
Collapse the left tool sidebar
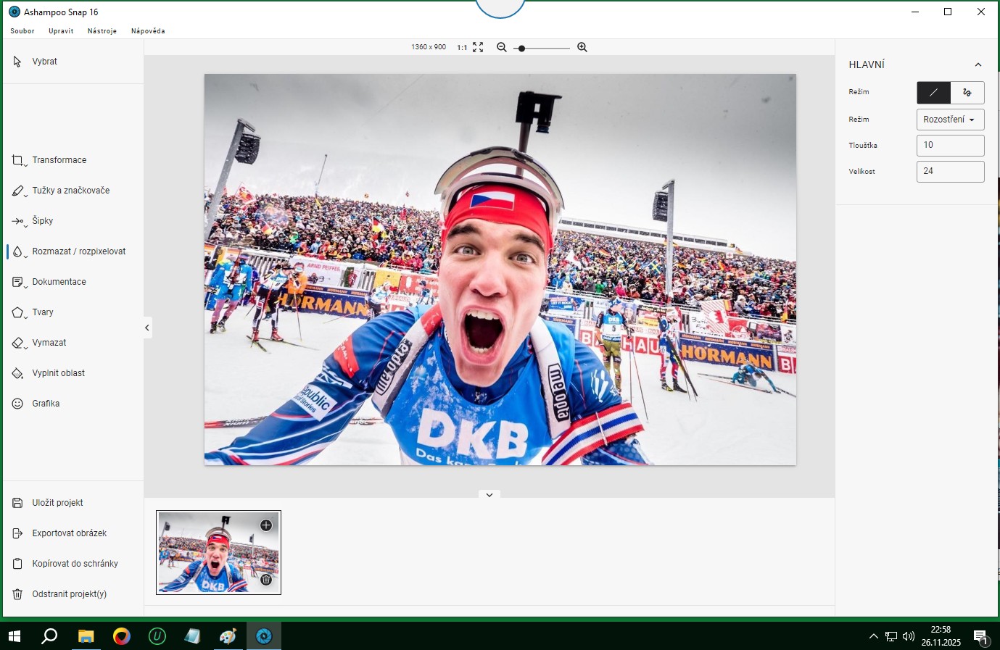tap(147, 328)
